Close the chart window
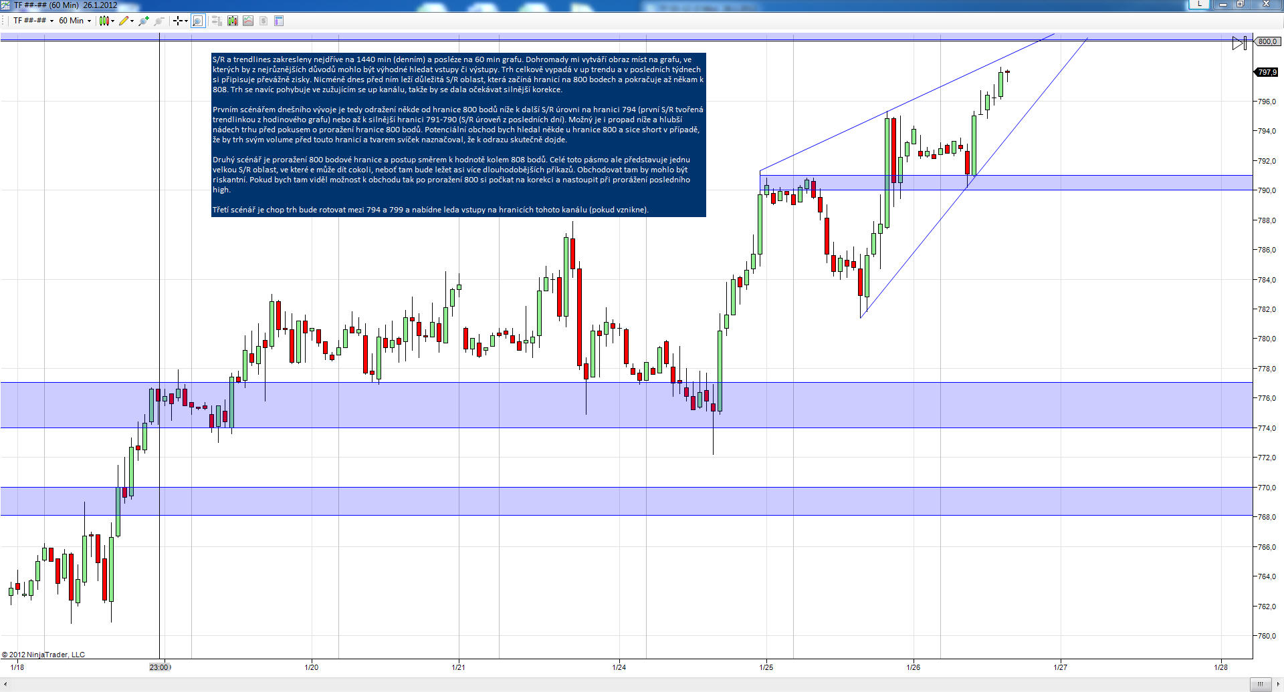The image size is (1284, 692). pos(1265,4)
